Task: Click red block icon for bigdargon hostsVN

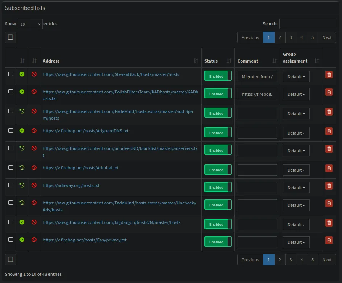Action: (34, 222)
